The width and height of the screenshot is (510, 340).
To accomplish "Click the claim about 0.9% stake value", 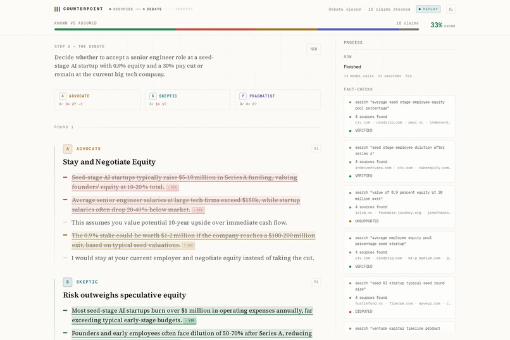I will pos(193,240).
